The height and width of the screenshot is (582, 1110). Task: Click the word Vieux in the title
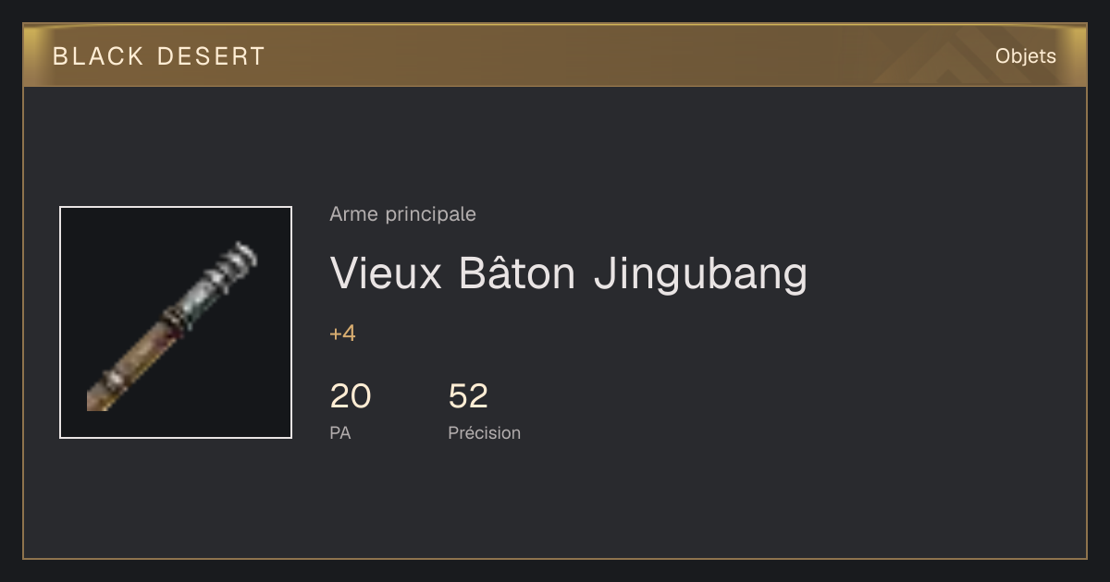pyautogui.click(x=387, y=273)
